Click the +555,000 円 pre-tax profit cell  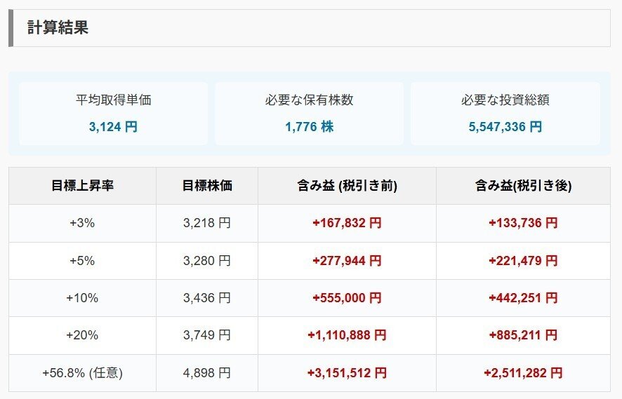tap(347, 298)
